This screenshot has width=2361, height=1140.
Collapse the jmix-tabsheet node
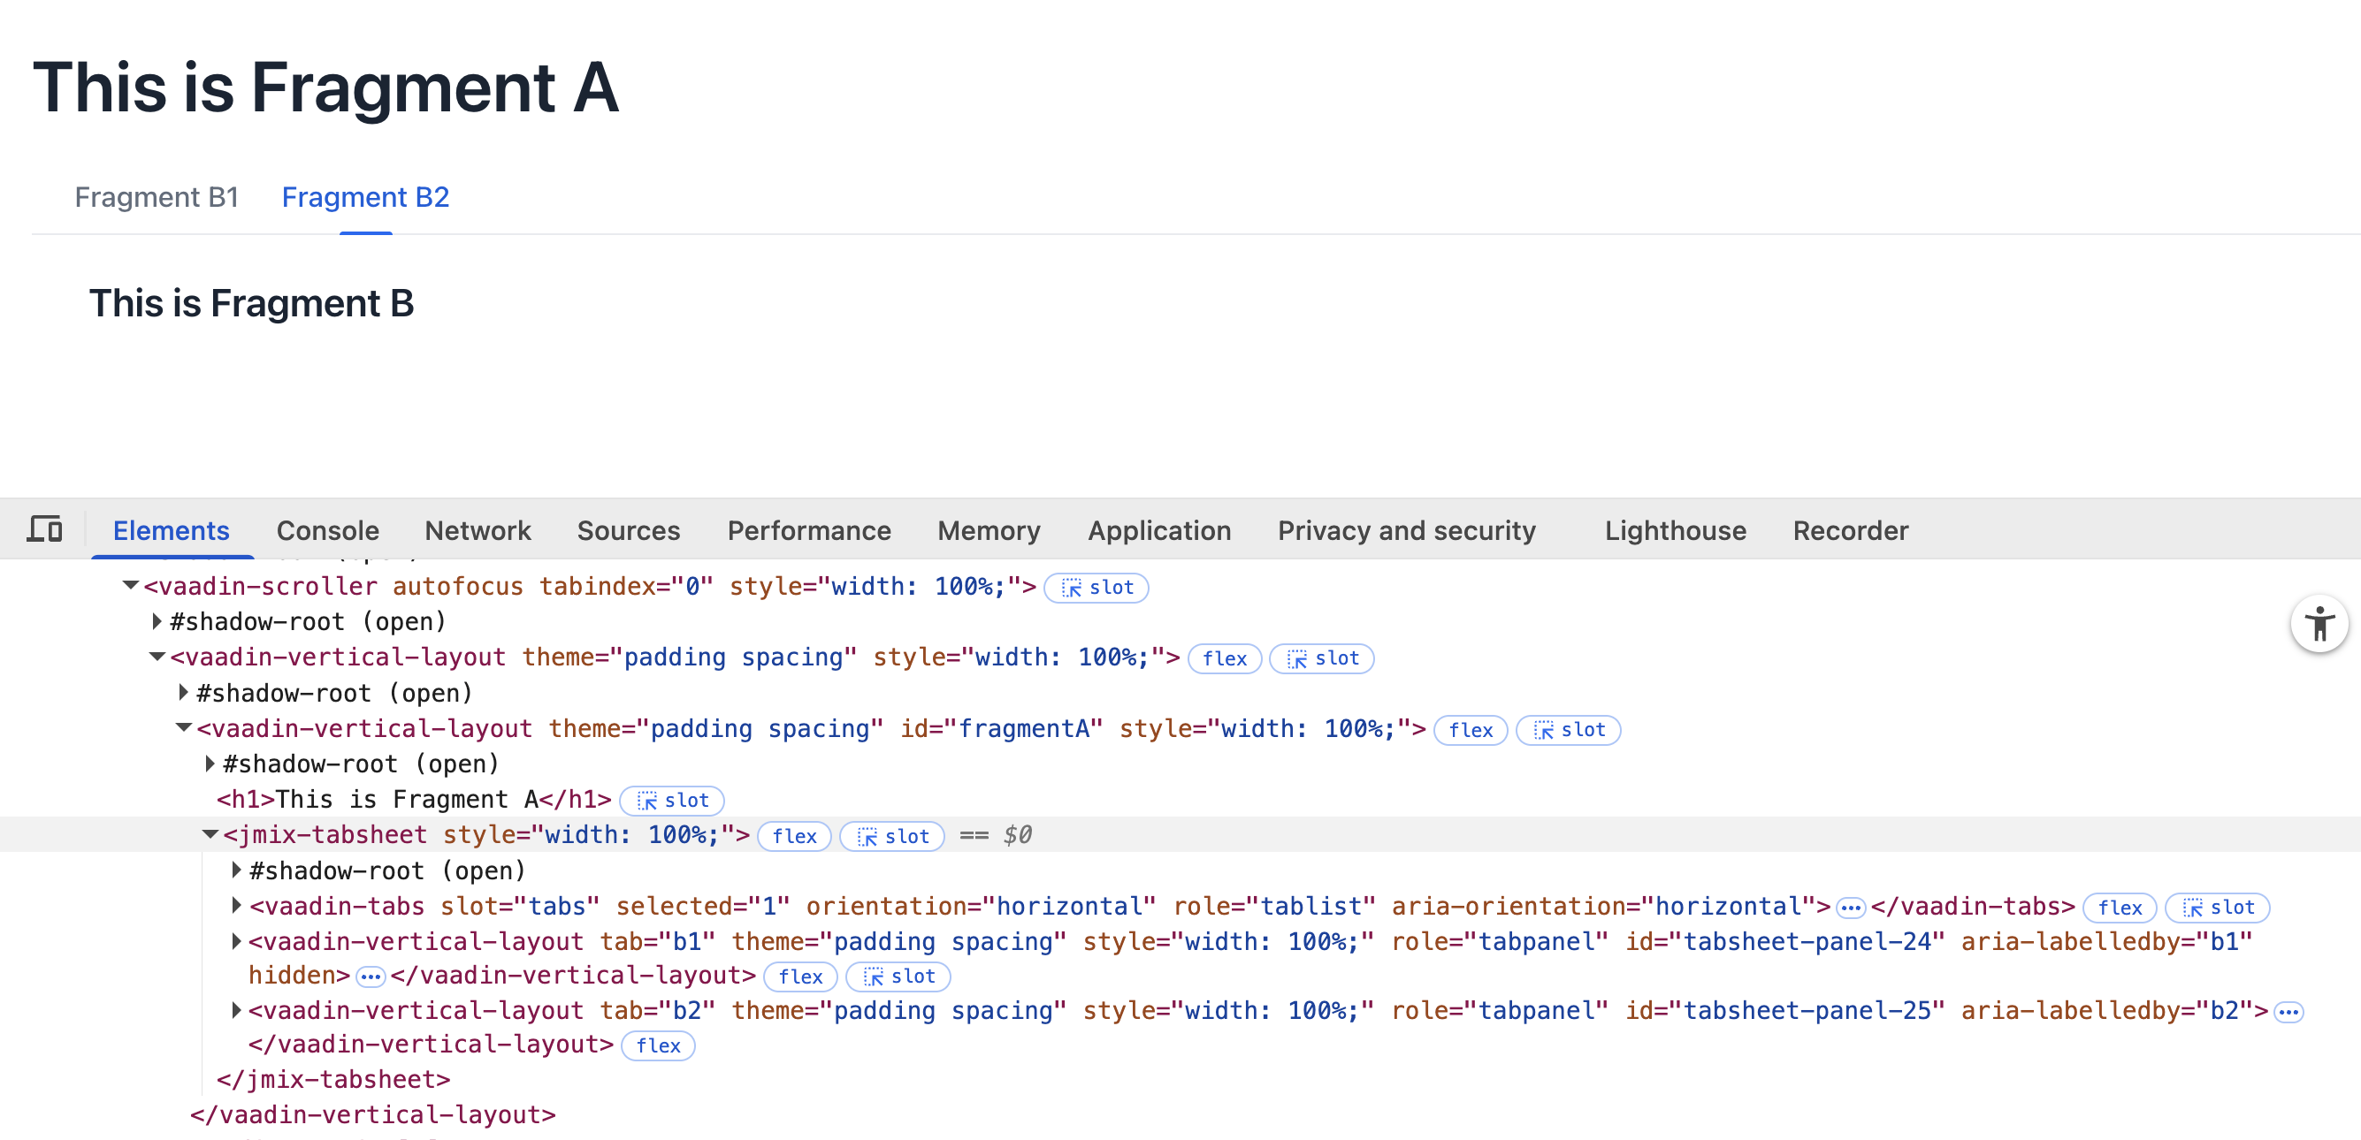[210, 834]
